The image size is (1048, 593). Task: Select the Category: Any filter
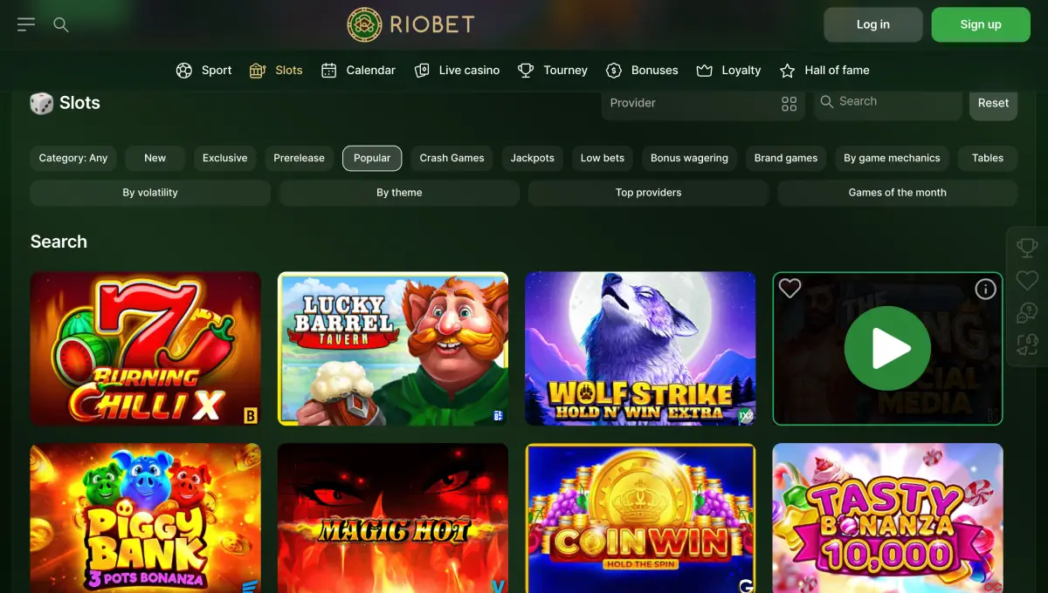pyautogui.click(x=73, y=158)
